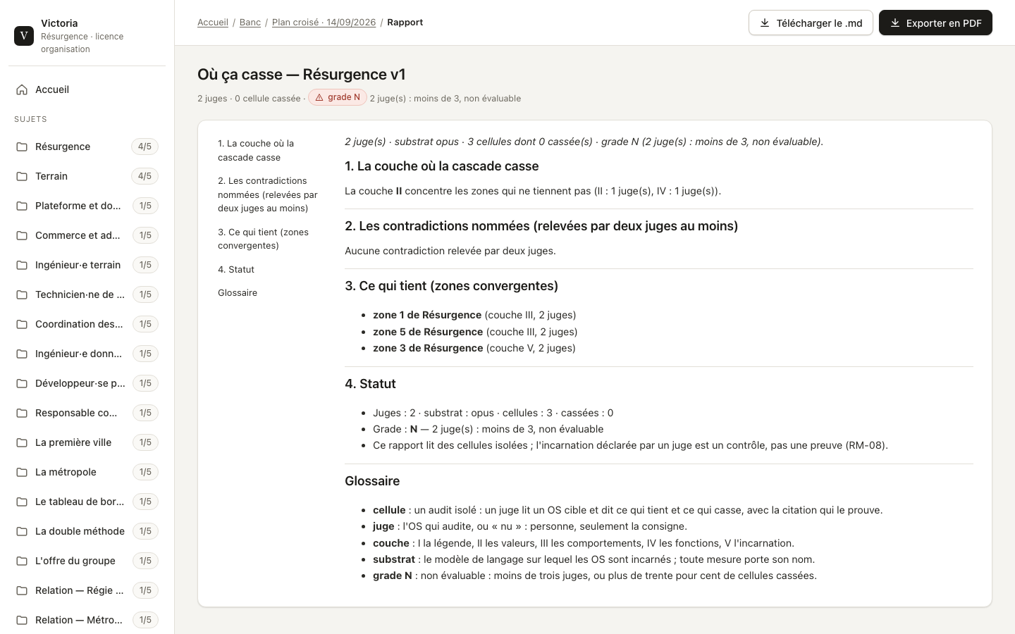Click the "zone 1 de Résurgence" list entry

[x=474, y=315]
